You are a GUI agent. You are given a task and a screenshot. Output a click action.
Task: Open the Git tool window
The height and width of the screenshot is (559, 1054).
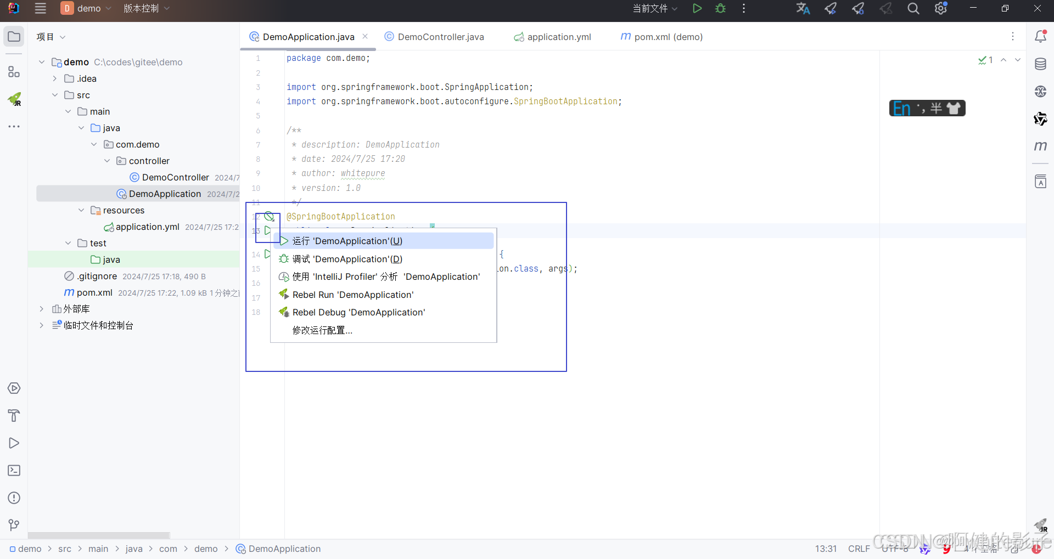click(x=14, y=526)
